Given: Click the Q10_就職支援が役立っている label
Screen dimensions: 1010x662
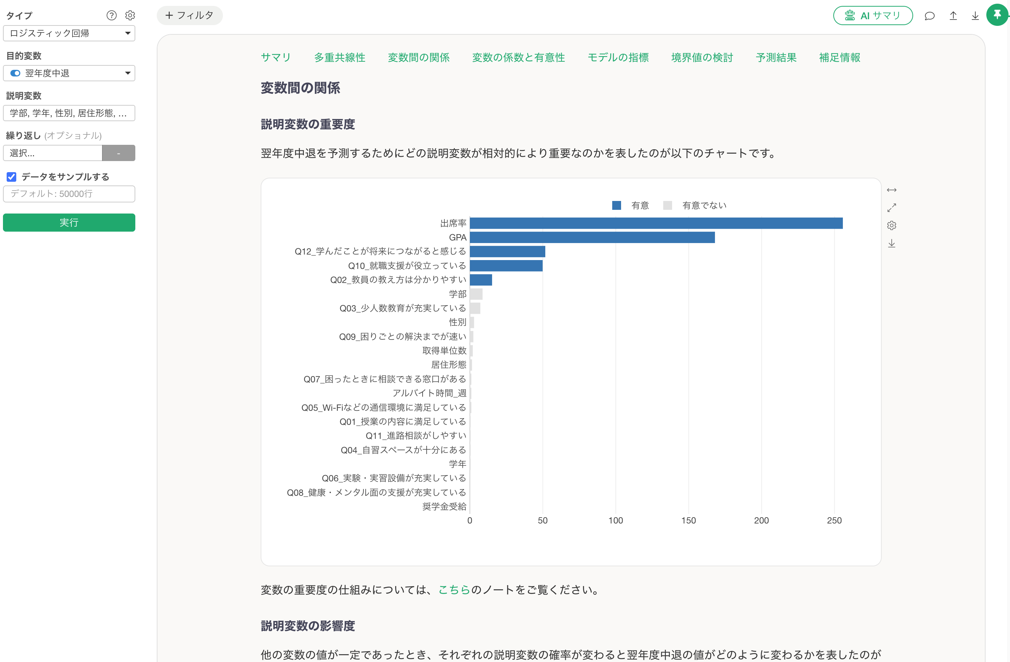Looking at the screenshot, I should pos(407,266).
